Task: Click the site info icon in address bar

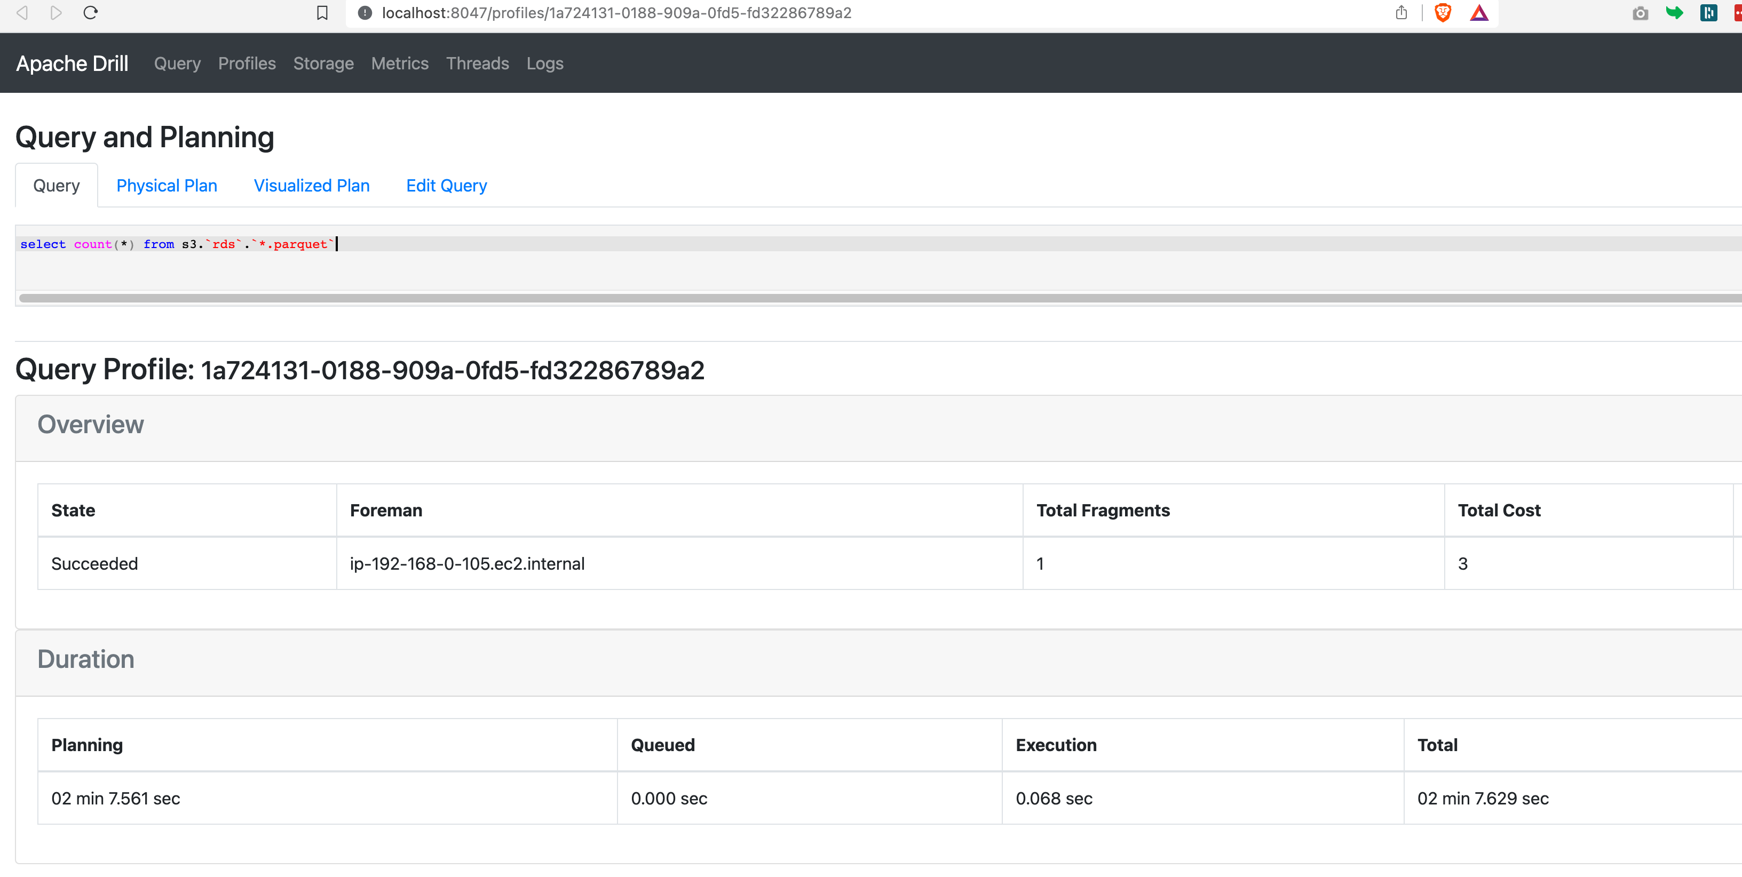Action: 365,13
